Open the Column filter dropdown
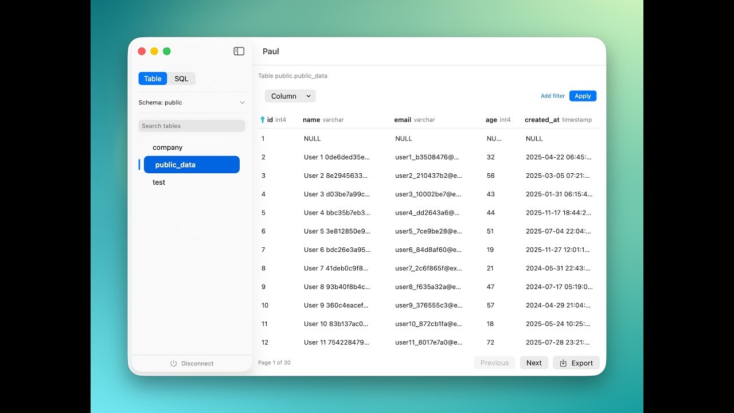The image size is (734, 413). [290, 96]
